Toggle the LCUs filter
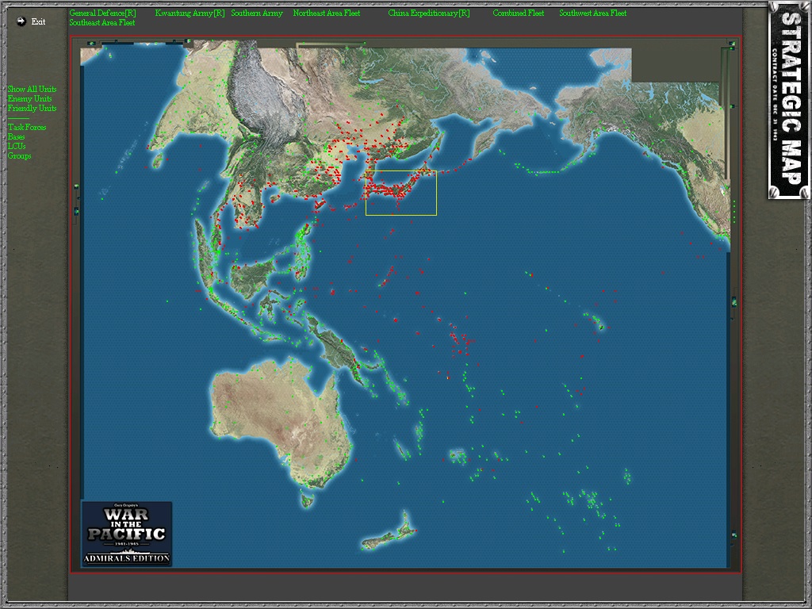Screen dimensions: 812x609 point(16,146)
